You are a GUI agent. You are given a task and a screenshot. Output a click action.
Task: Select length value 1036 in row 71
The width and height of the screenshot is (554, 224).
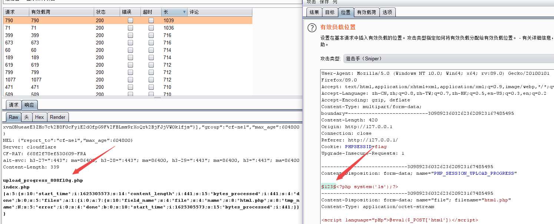tap(169, 28)
